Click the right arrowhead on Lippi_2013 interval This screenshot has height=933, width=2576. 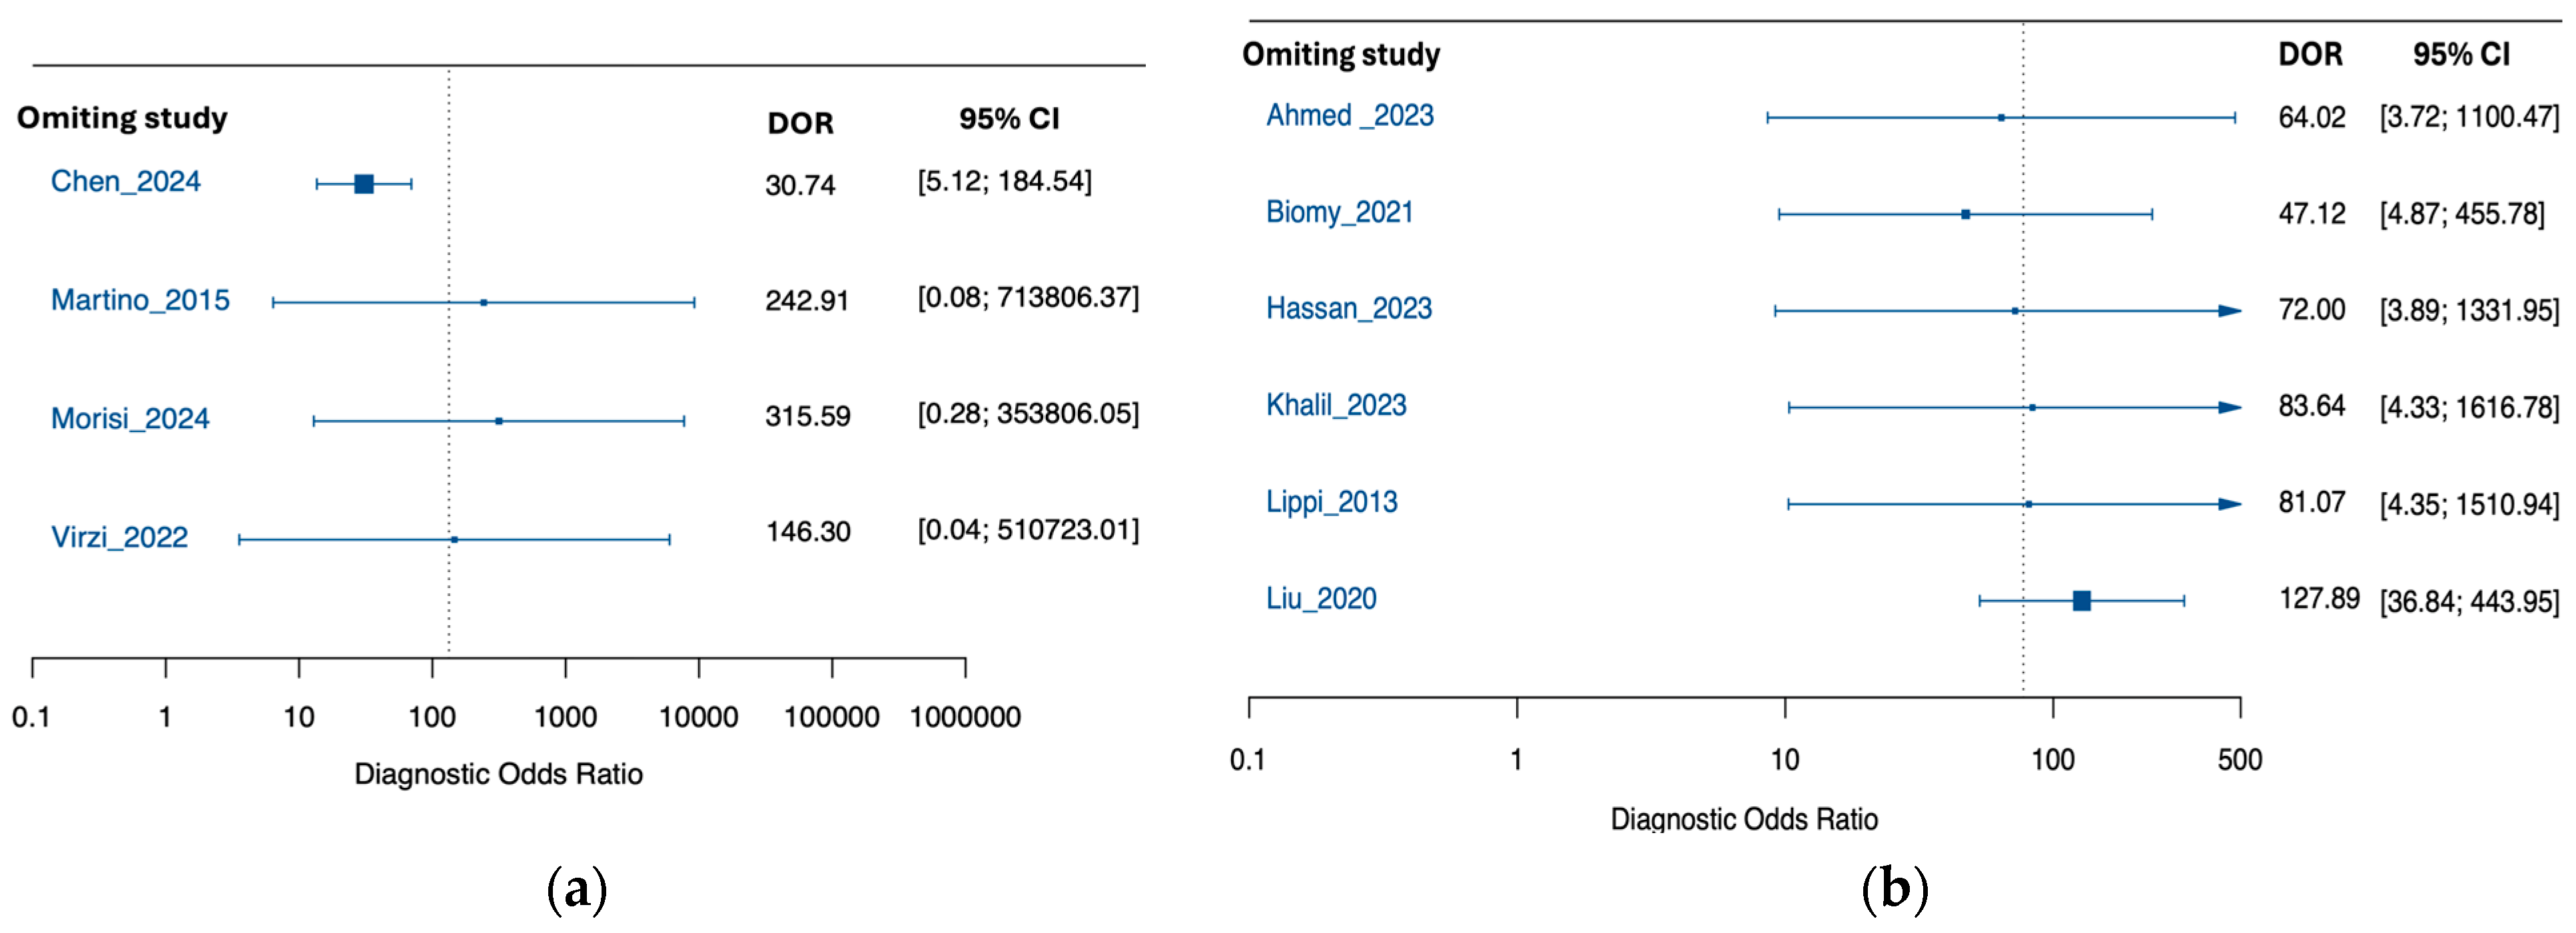(x=2229, y=504)
